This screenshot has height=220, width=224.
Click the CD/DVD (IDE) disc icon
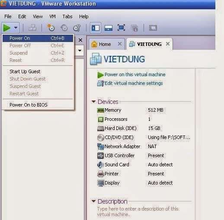(x=101, y=137)
